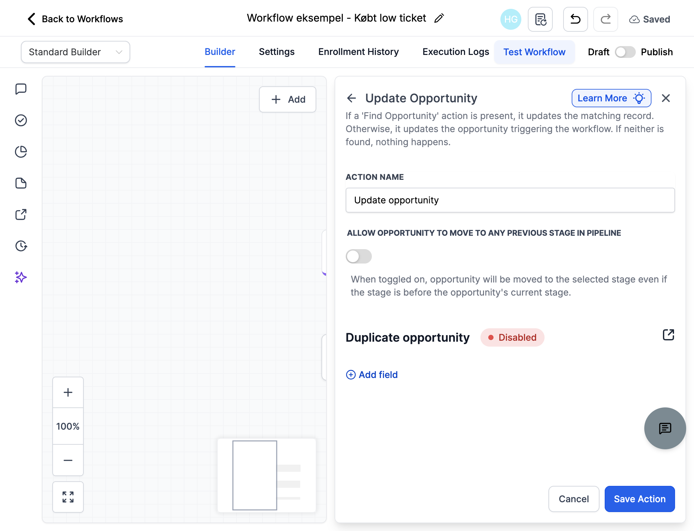
Task: Close the Update Opportunity panel
Action: [x=666, y=98]
